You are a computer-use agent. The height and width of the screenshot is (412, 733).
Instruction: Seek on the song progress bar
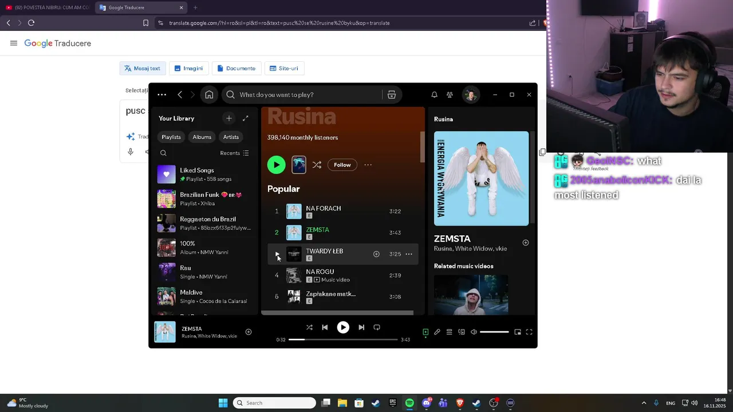click(x=343, y=340)
